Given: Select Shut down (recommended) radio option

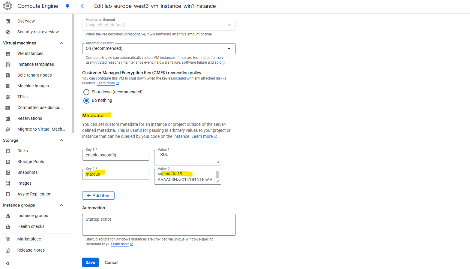Looking at the screenshot, I should click(86, 92).
